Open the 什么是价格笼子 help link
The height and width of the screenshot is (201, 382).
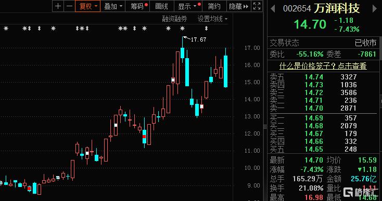coord(323,66)
